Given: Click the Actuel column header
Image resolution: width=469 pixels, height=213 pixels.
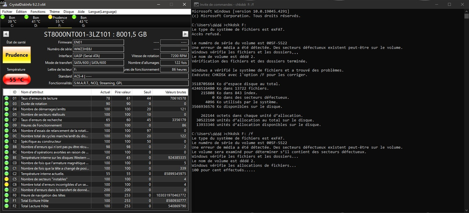Looking at the screenshot, I should coord(101,92).
